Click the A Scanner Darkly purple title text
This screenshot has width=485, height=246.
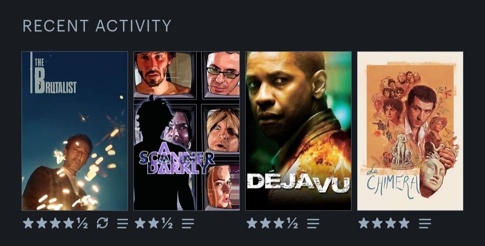tap(176, 158)
